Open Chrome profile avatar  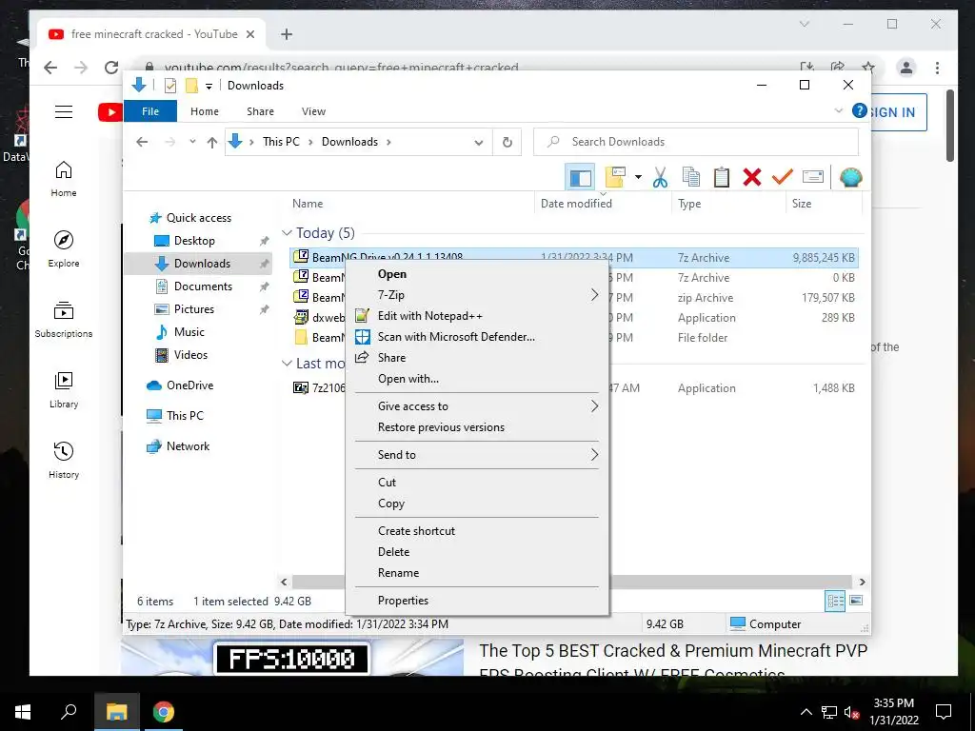coord(906,68)
